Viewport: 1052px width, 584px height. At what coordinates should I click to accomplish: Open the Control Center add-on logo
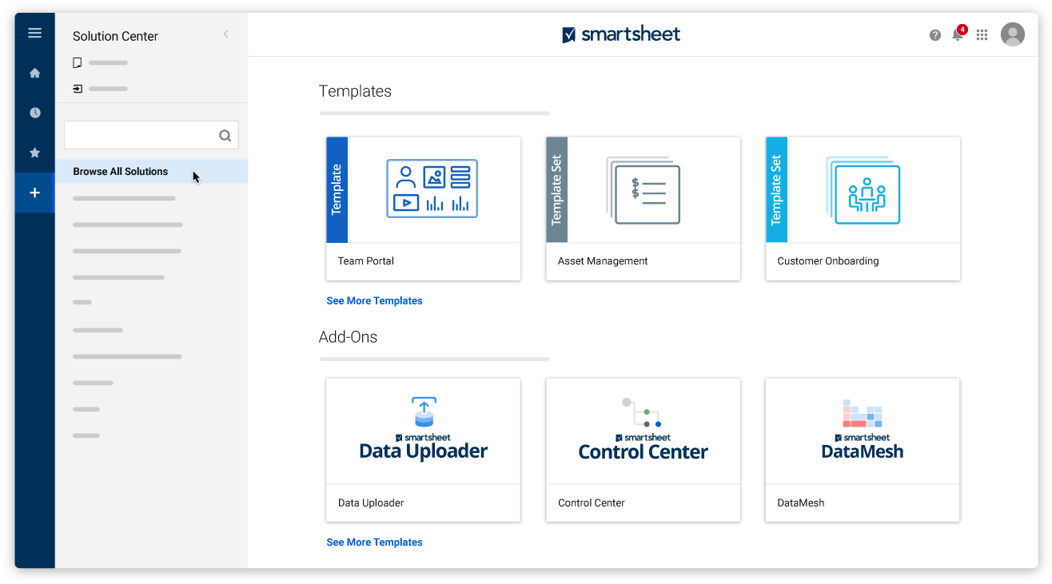pyautogui.click(x=644, y=429)
